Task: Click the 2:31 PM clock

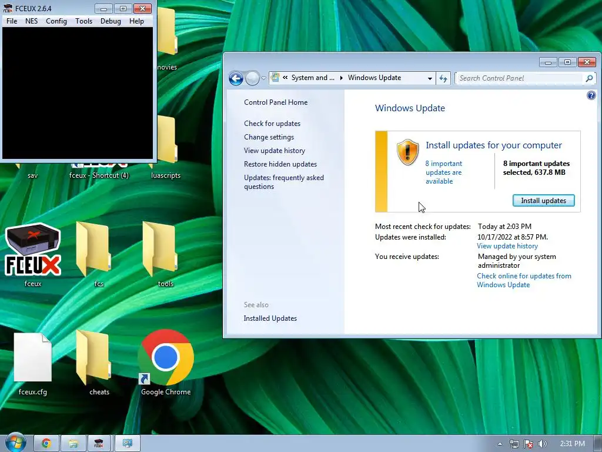Action: tap(572, 444)
